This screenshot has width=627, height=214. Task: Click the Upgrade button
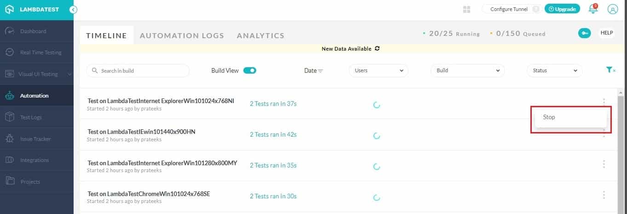[562, 9]
